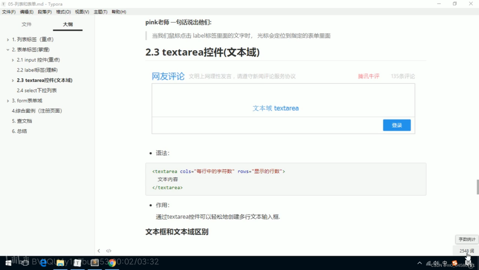
Task: Jump to outline heading 1. 列表标签 (重点)
Action: [33, 39]
